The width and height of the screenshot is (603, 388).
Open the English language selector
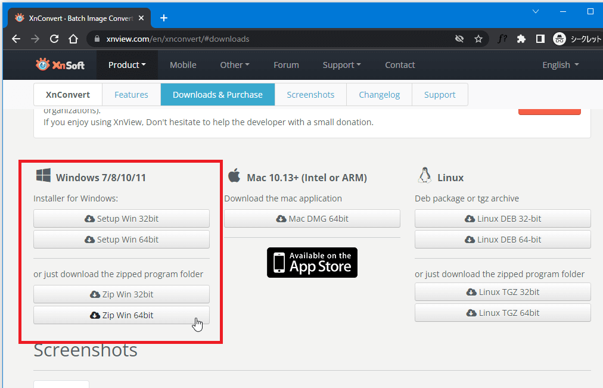[x=560, y=65]
